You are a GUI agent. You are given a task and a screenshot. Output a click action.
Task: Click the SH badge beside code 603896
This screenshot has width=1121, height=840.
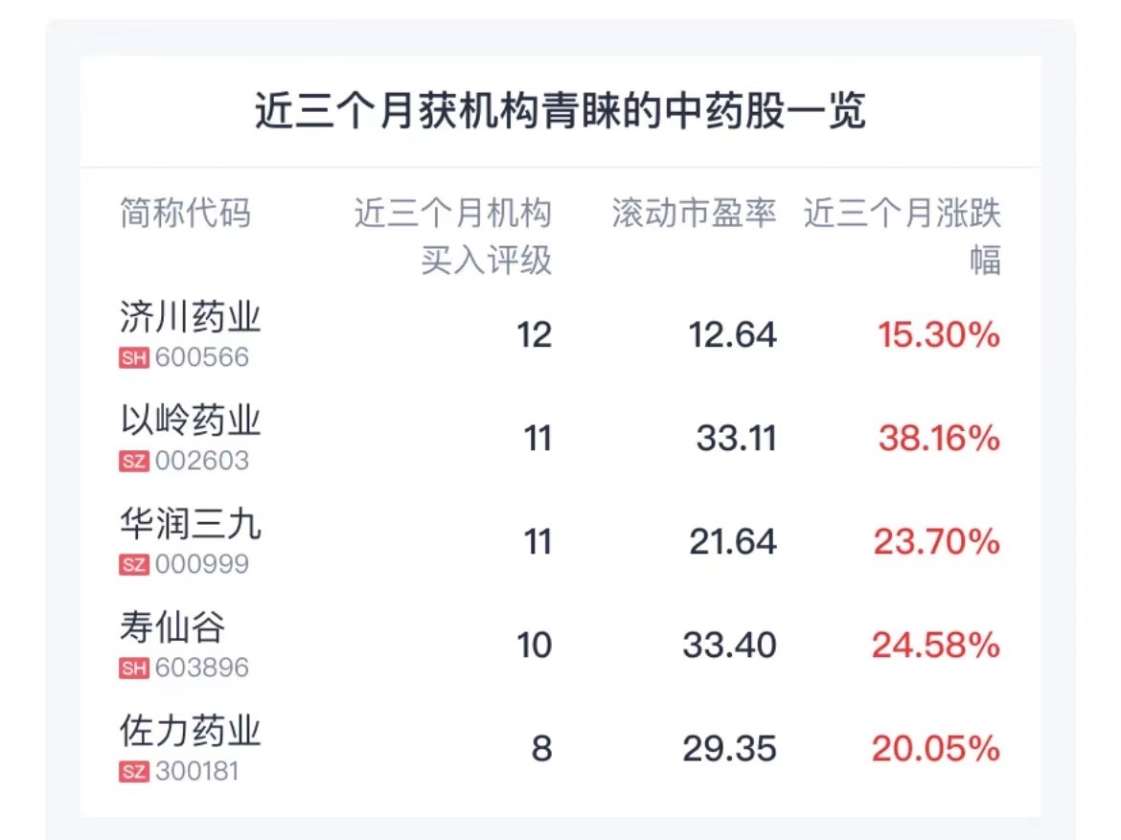(133, 669)
